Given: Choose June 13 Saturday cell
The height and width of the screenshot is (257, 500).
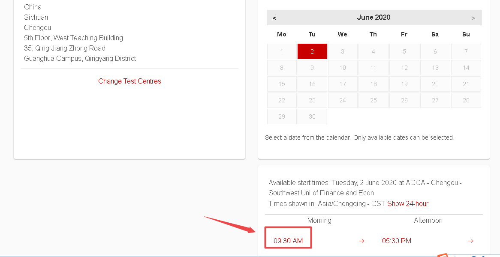Looking at the screenshot, I should 435,68.
